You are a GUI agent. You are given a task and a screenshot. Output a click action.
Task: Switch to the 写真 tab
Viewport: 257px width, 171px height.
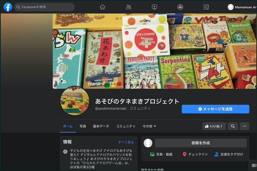(83, 126)
